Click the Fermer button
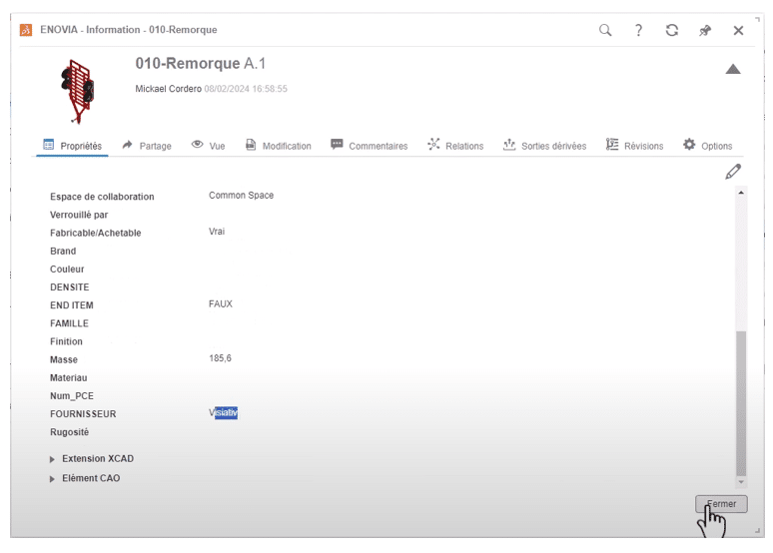The width and height of the screenshot is (773, 553). pos(721,504)
